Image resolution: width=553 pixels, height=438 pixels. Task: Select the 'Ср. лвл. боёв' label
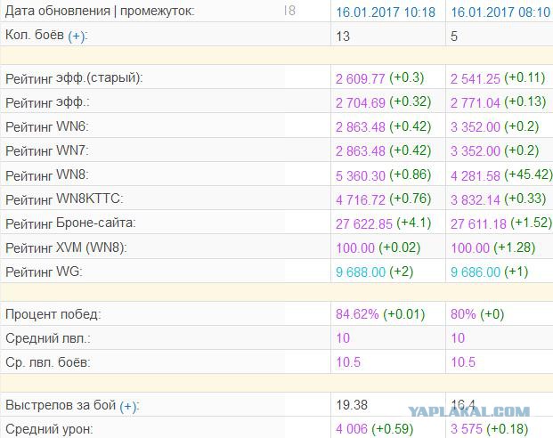coord(47,362)
